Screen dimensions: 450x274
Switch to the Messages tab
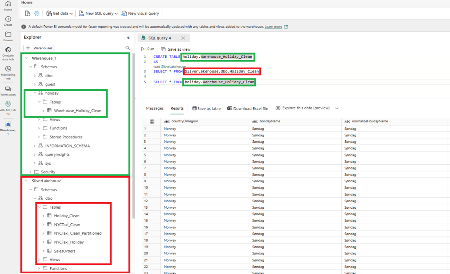(x=155, y=108)
